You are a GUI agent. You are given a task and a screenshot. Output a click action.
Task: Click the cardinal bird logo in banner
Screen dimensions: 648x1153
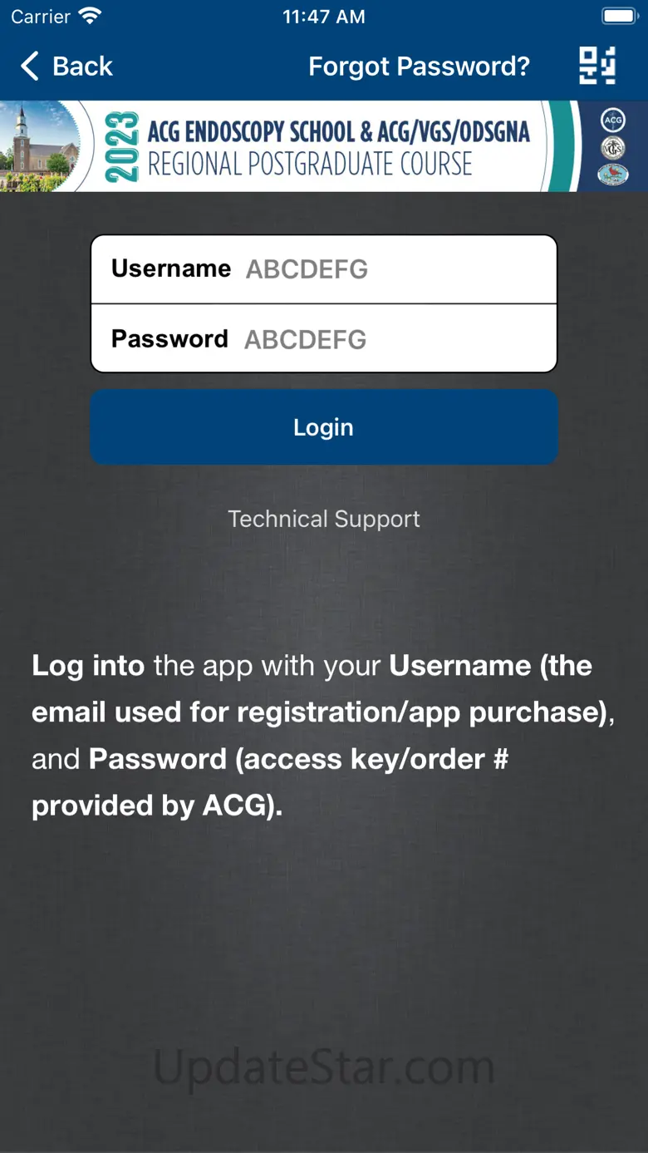click(613, 175)
